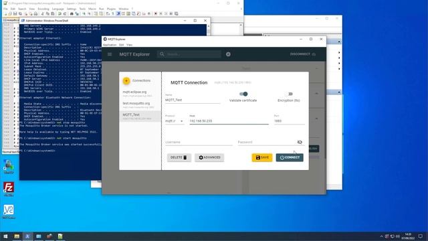Open View menu in MQTT Explorer
428x241 pixels.
click(x=129, y=45)
